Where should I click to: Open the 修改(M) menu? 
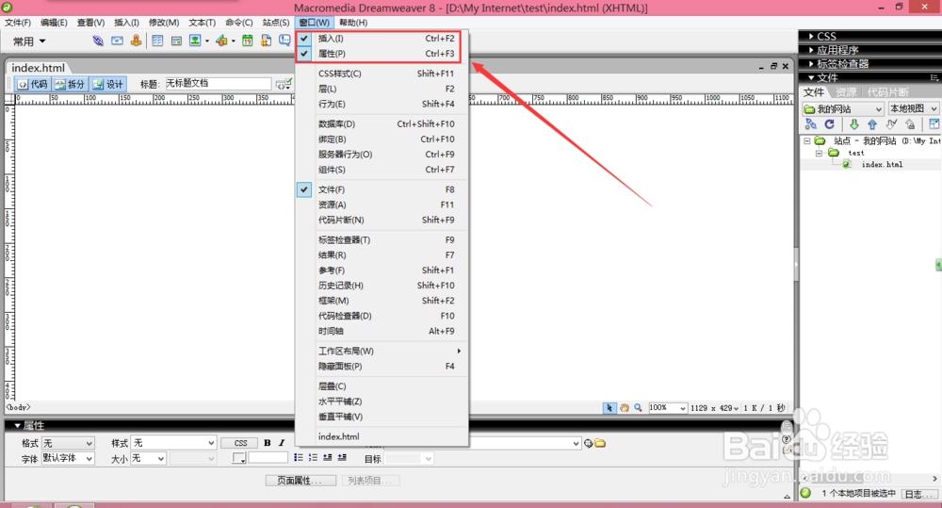[164, 23]
